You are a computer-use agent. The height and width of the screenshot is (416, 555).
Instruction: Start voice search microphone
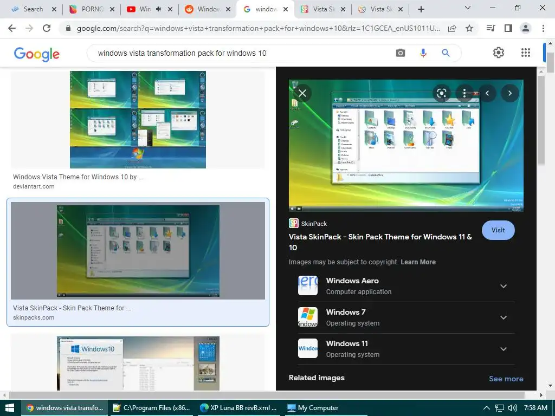(x=423, y=53)
